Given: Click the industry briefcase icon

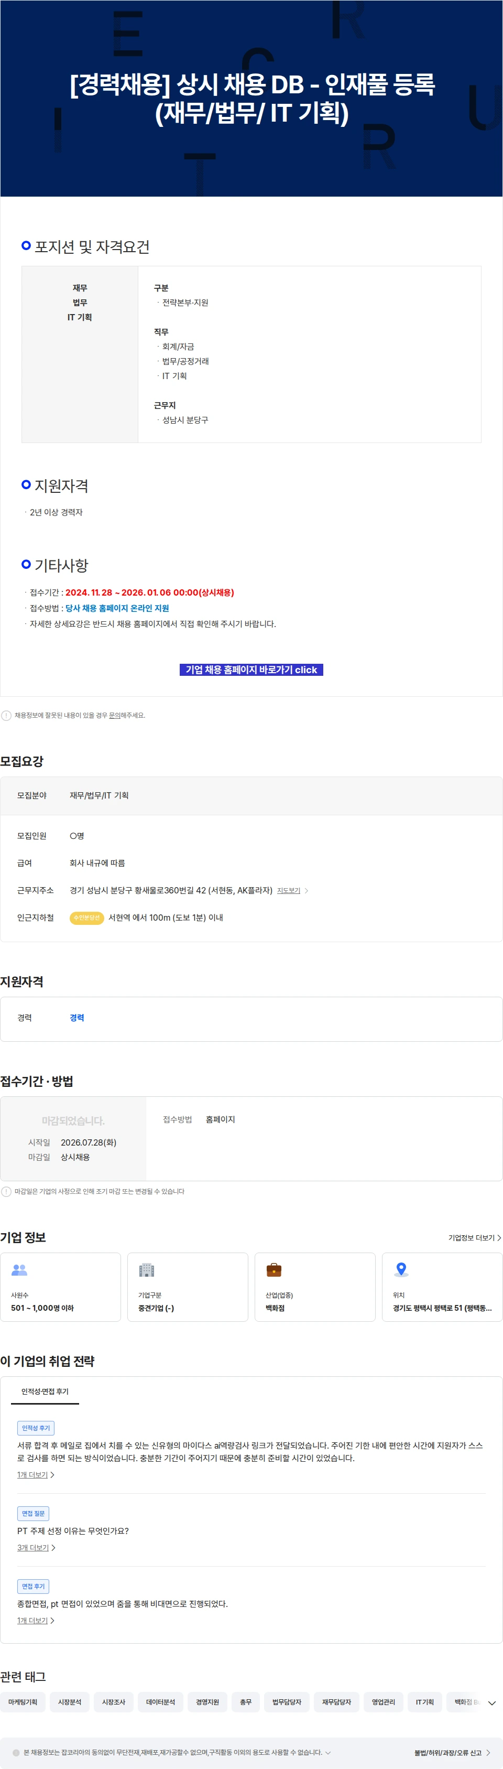Looking at the screenshot, I should [274, 1270].
